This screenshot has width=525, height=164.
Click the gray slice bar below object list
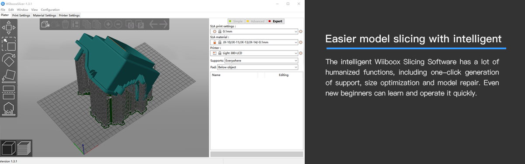point(257,154)
